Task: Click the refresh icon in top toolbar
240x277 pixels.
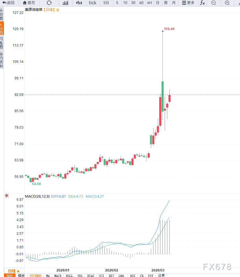Action: tap(49, 3)
